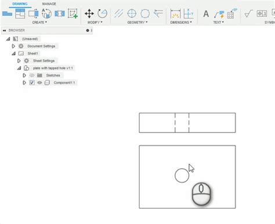Viewport: 275px width, 224px height.
Task: Select the Sheet Settings label
Action: [44, 61]
